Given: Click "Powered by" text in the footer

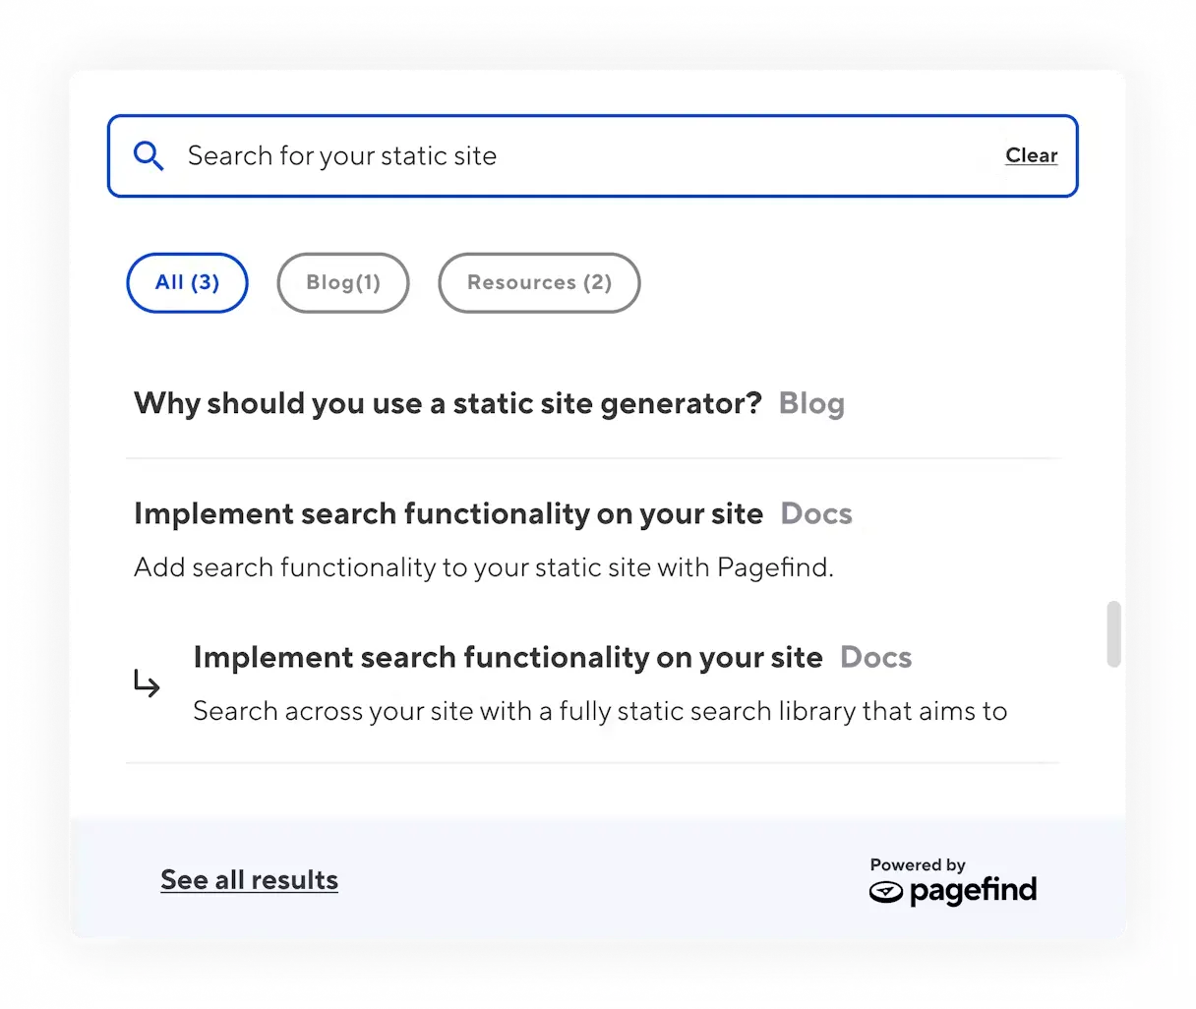Looking at the screenshot, I should click(918, 864).
